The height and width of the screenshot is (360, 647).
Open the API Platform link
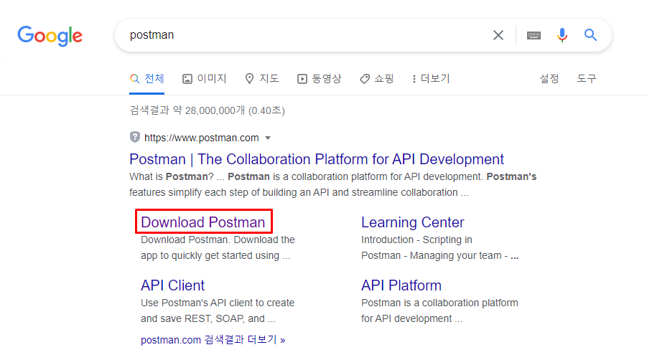[401, 285]
